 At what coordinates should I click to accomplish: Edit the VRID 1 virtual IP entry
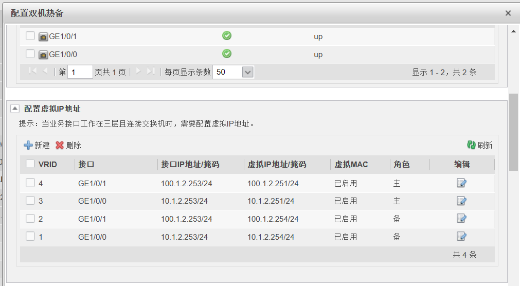pos(461,237)
